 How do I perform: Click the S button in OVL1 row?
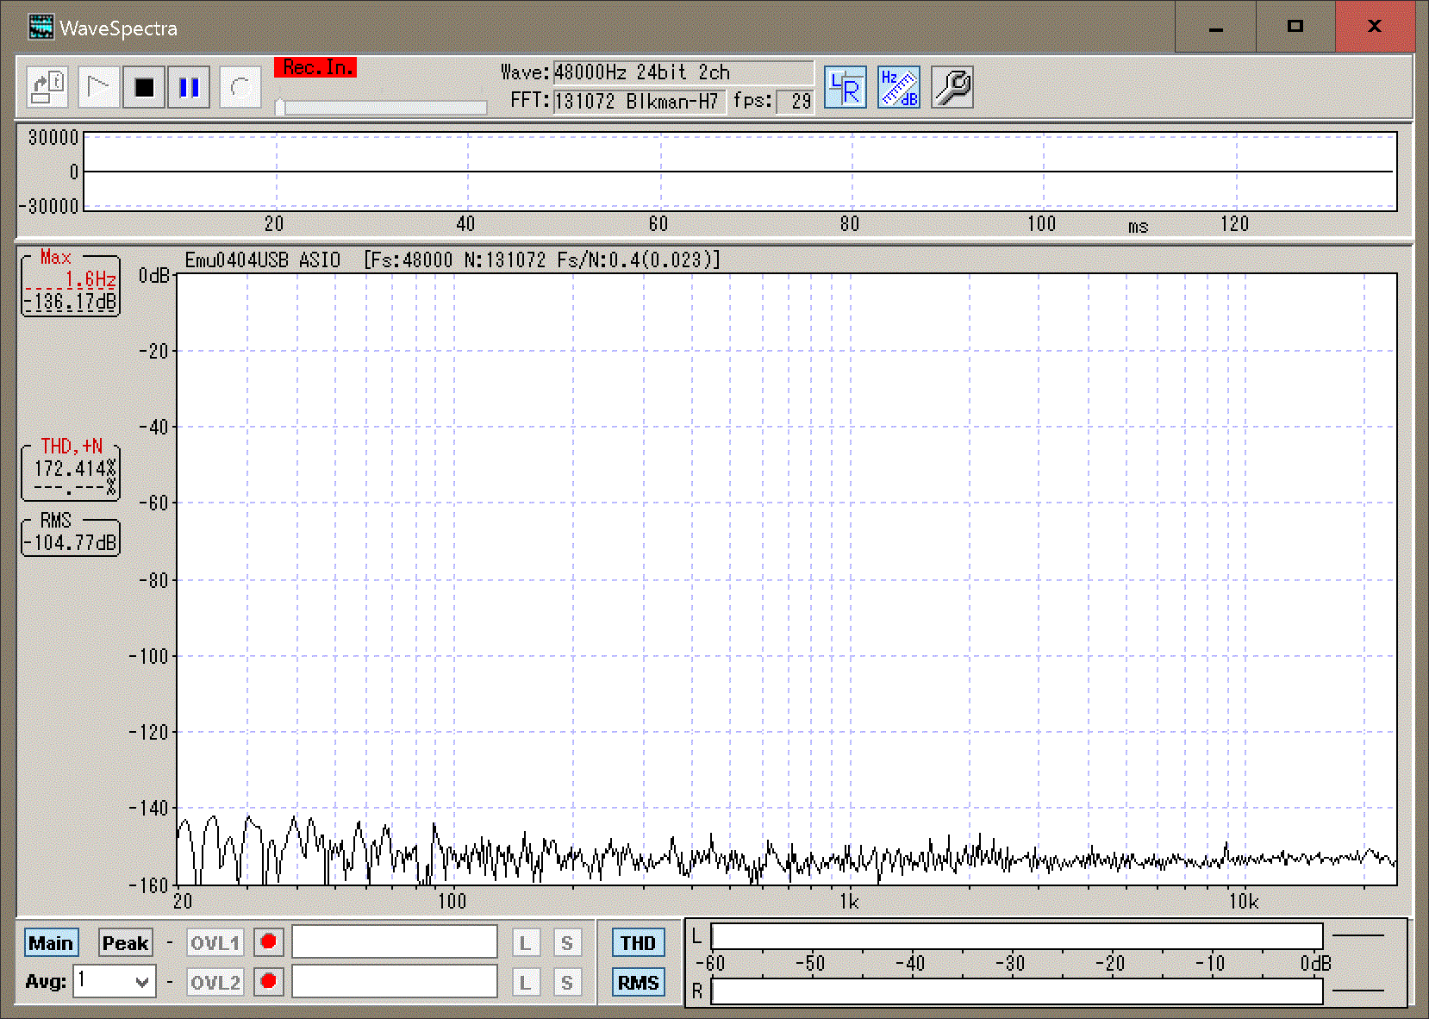click(x=567, y=943)
